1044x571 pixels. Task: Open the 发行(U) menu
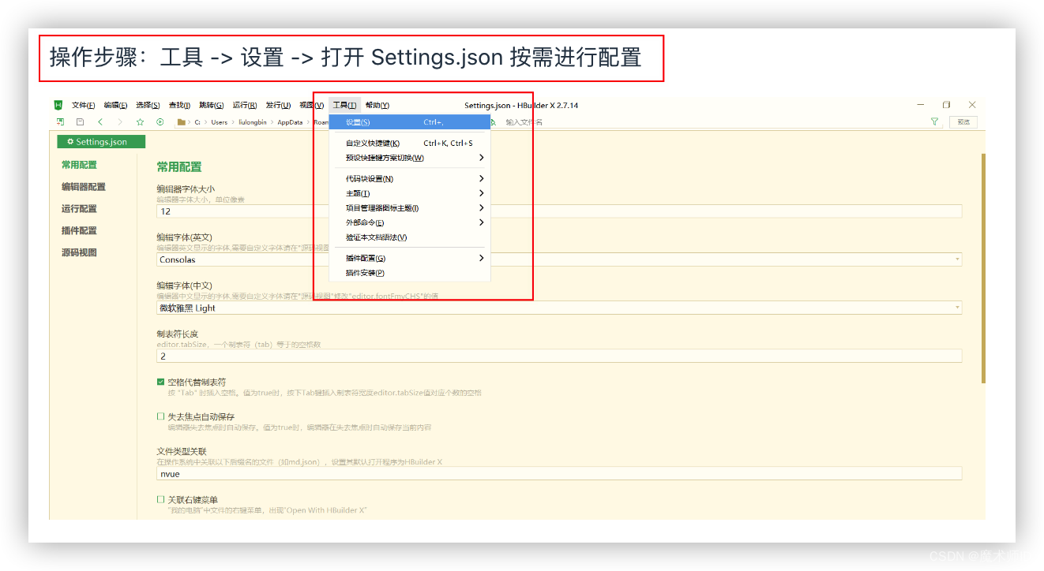click(x=278, y=105)
